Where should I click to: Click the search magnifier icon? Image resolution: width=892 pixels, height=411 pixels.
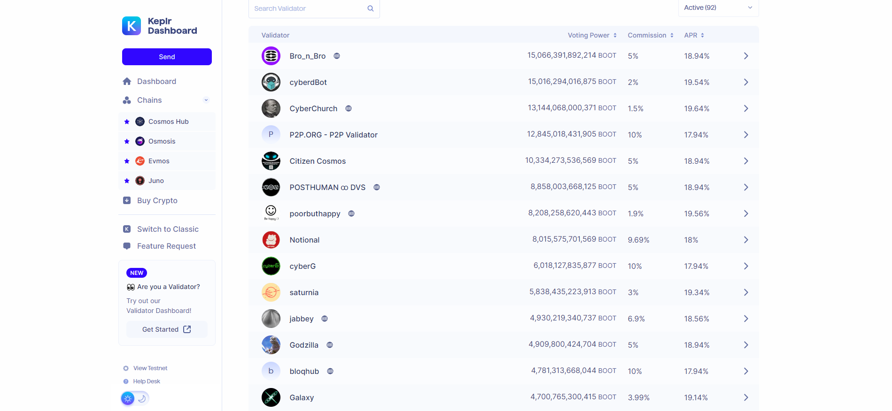[x=371, y=8]
